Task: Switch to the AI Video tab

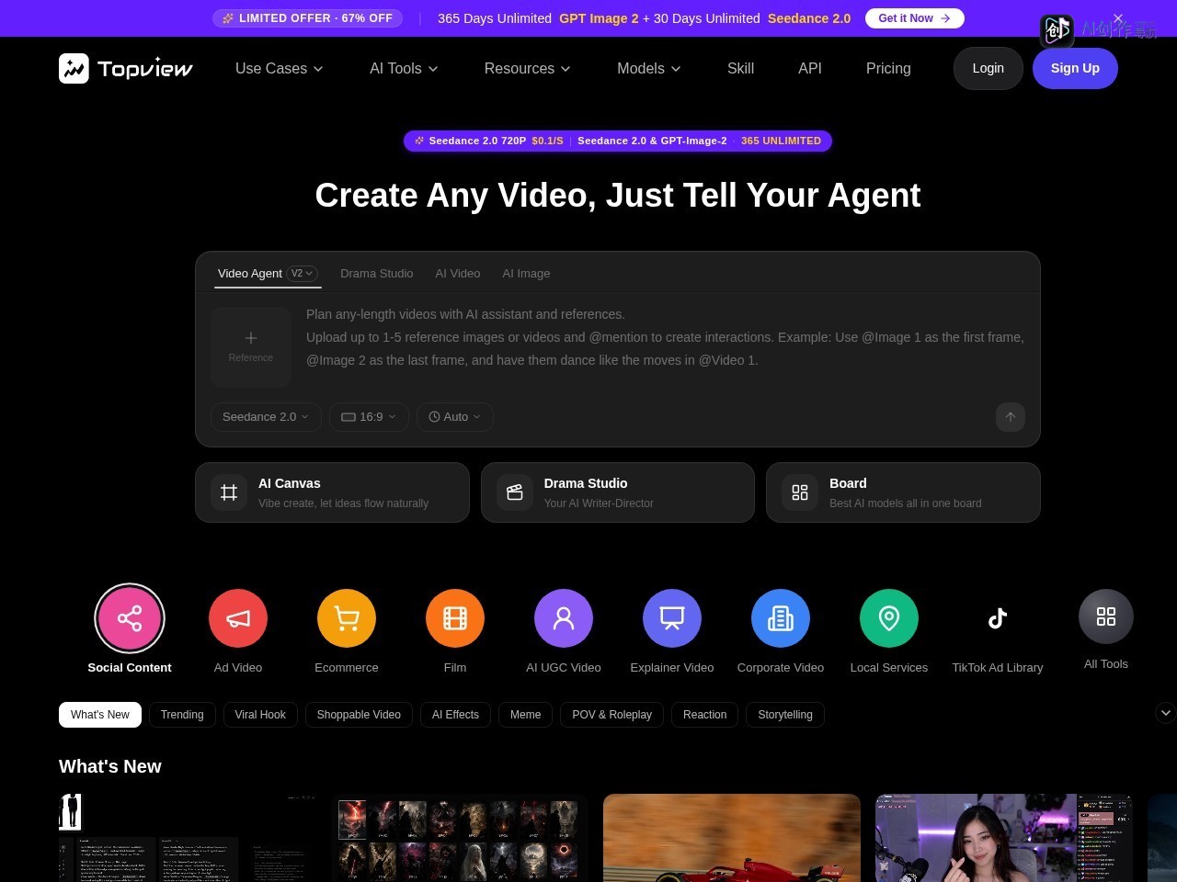Action: pyautogui.click(x=458, y=273)
